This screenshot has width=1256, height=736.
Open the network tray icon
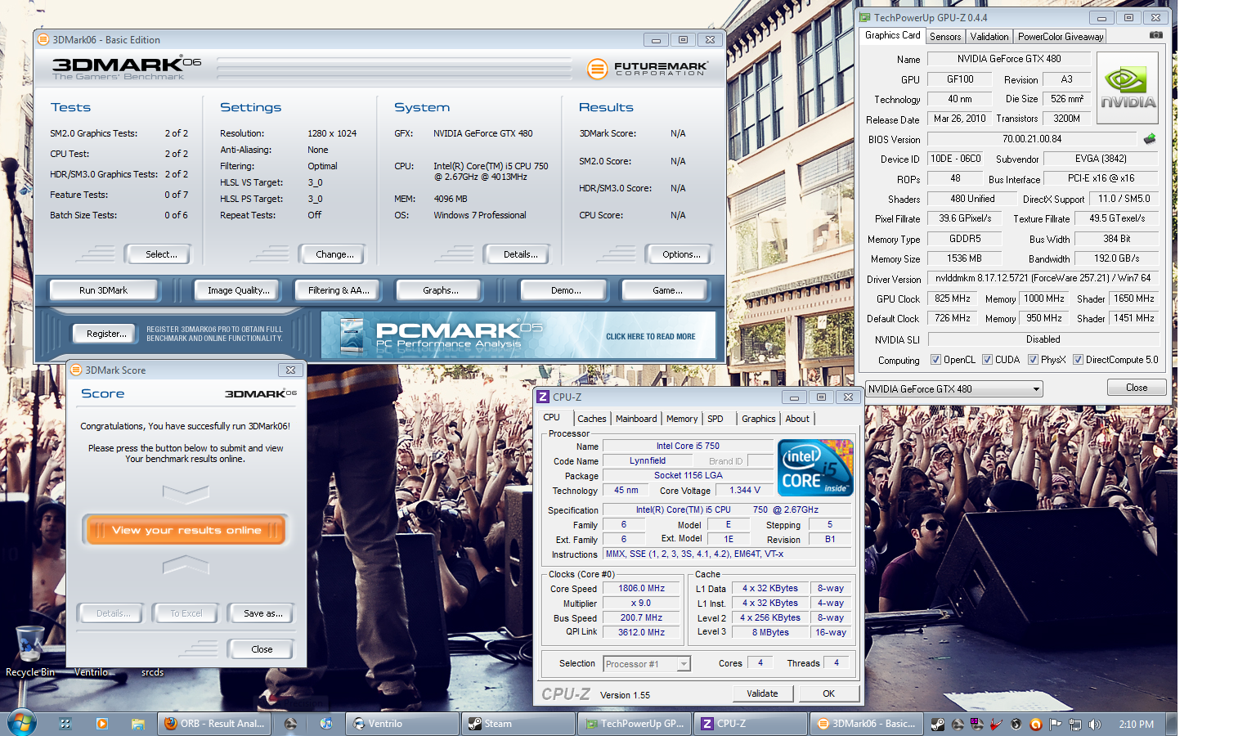click(x=1075, y=724)
